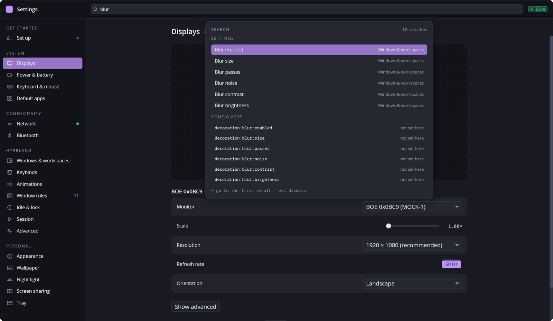
Task: Choose the Blur brightness search result
Action: 319,106
